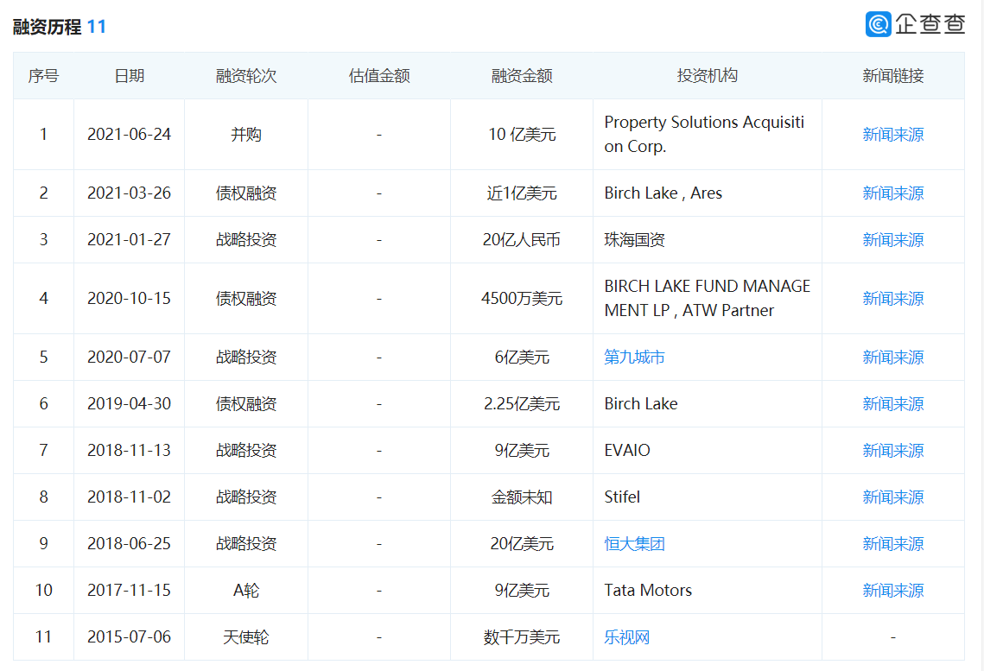The width and height of the screenshot is (984, 671).
Task: Open investor link 乐视网
Action: [627, 637]
